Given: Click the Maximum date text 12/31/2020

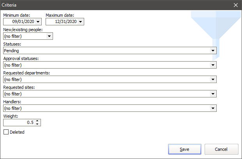Looking at the screenshot, I should click(65, 22).
